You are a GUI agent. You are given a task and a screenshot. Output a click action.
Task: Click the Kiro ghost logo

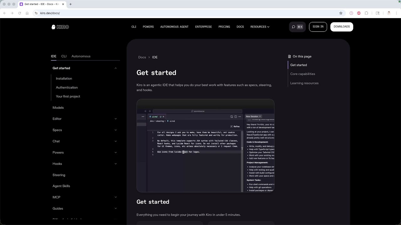pos(60,27)
